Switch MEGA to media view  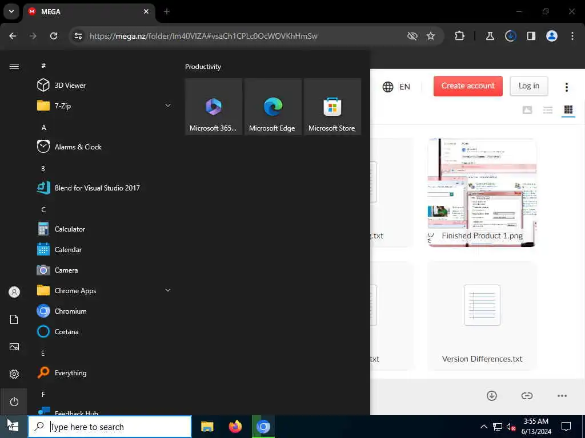[x=527, y=110]
